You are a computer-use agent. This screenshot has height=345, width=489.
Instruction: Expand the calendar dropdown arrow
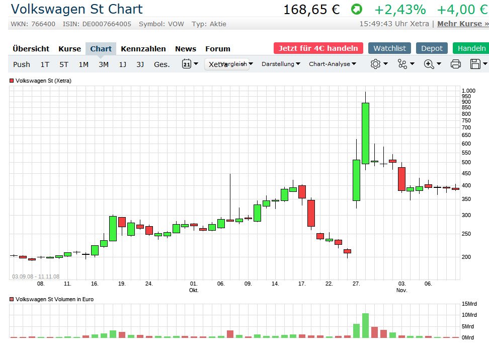pyautogui.click(x=196, y=63)
